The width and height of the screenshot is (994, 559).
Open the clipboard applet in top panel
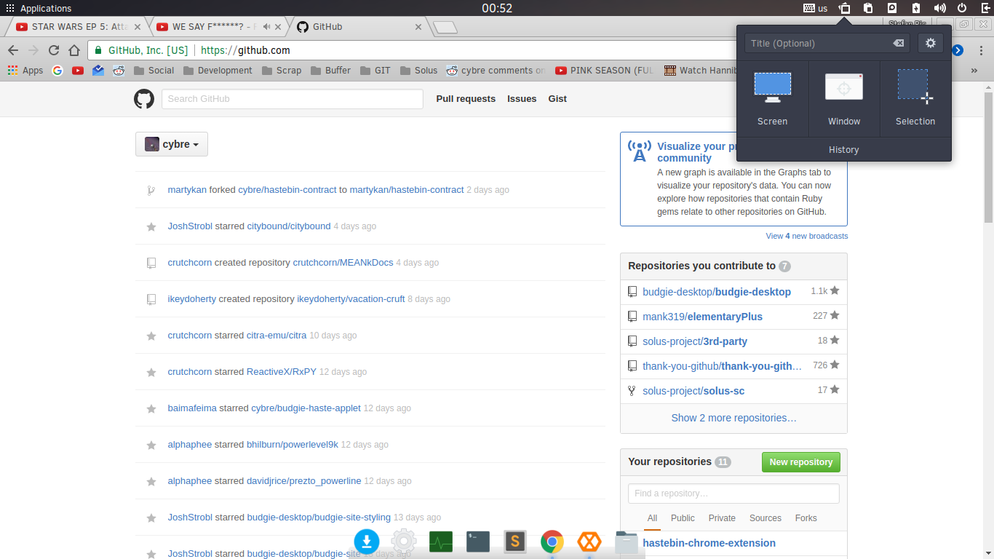pyautogui.click(x=868, y=8)
